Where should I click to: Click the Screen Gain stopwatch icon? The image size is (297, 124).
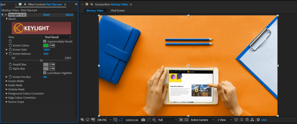[10, 50]
